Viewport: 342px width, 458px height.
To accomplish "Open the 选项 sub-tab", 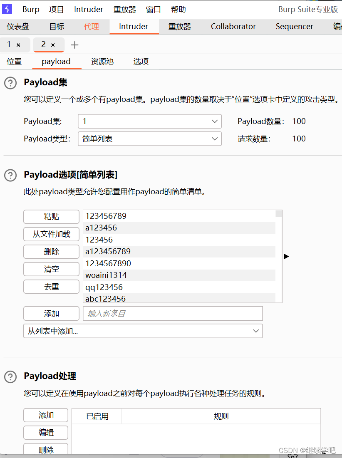I will (141, 62).
